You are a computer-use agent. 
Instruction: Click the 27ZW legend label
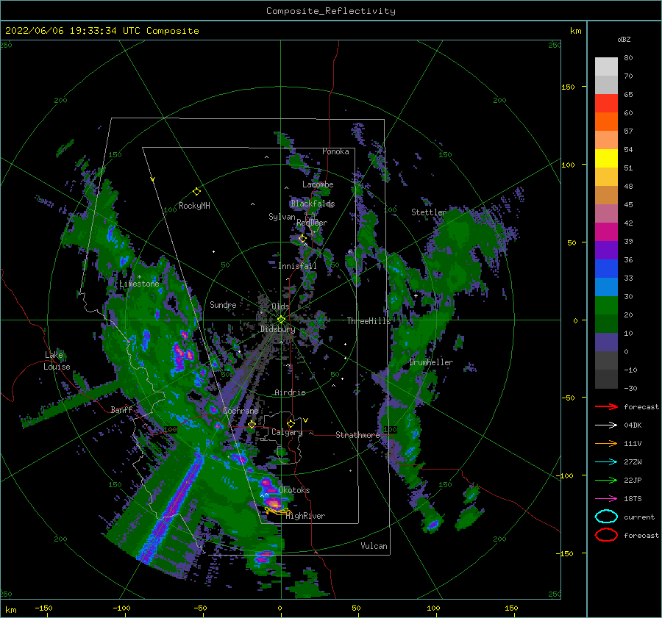[633, 462]
